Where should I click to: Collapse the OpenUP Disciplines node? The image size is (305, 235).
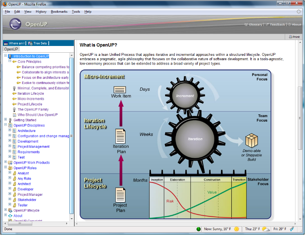coord(6,125)
